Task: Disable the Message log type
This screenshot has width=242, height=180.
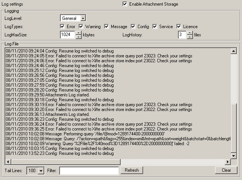Action: click(107, 27)
